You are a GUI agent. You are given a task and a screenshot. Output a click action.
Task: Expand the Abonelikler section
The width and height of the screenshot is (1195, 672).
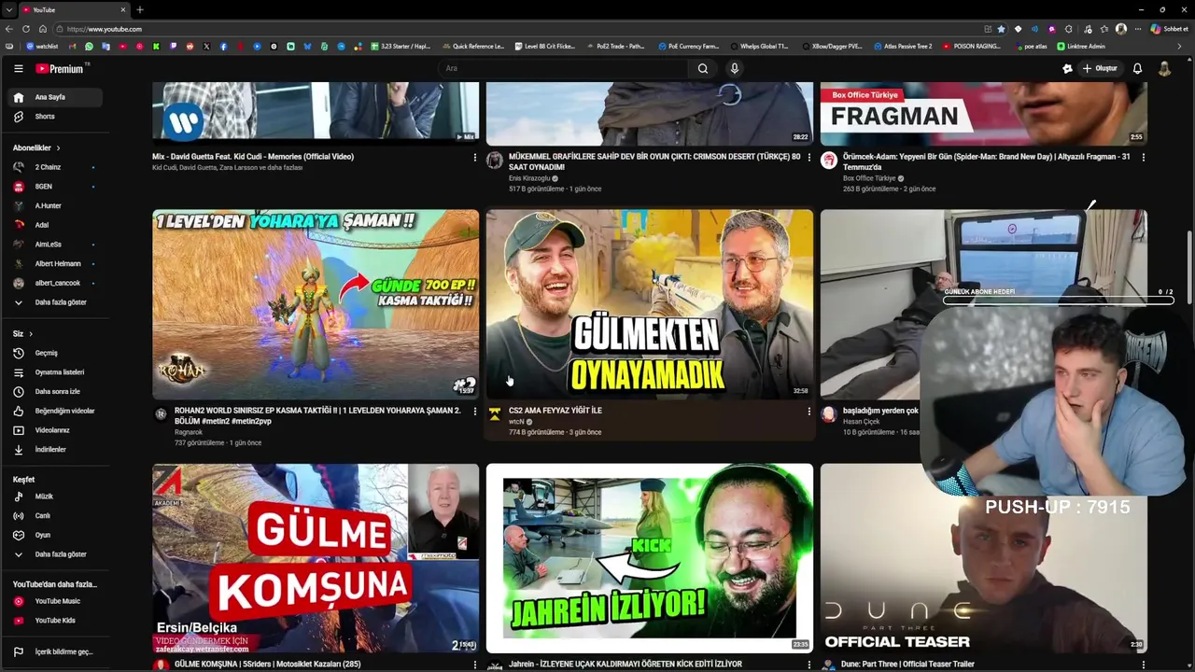[x=36, y=147]
